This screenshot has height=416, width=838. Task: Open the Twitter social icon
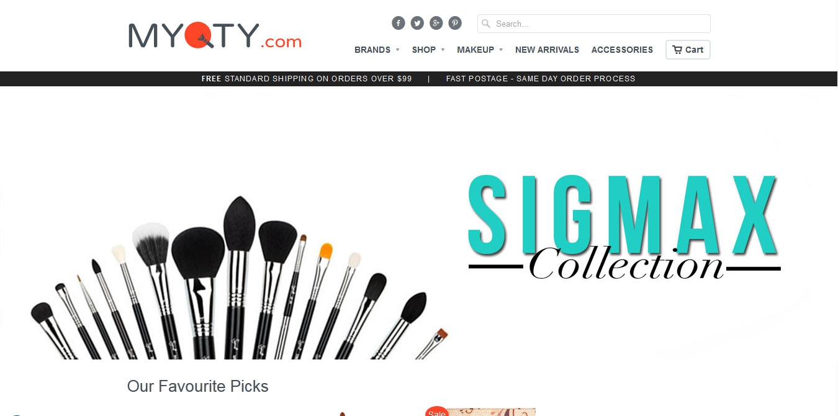(417, 24)
